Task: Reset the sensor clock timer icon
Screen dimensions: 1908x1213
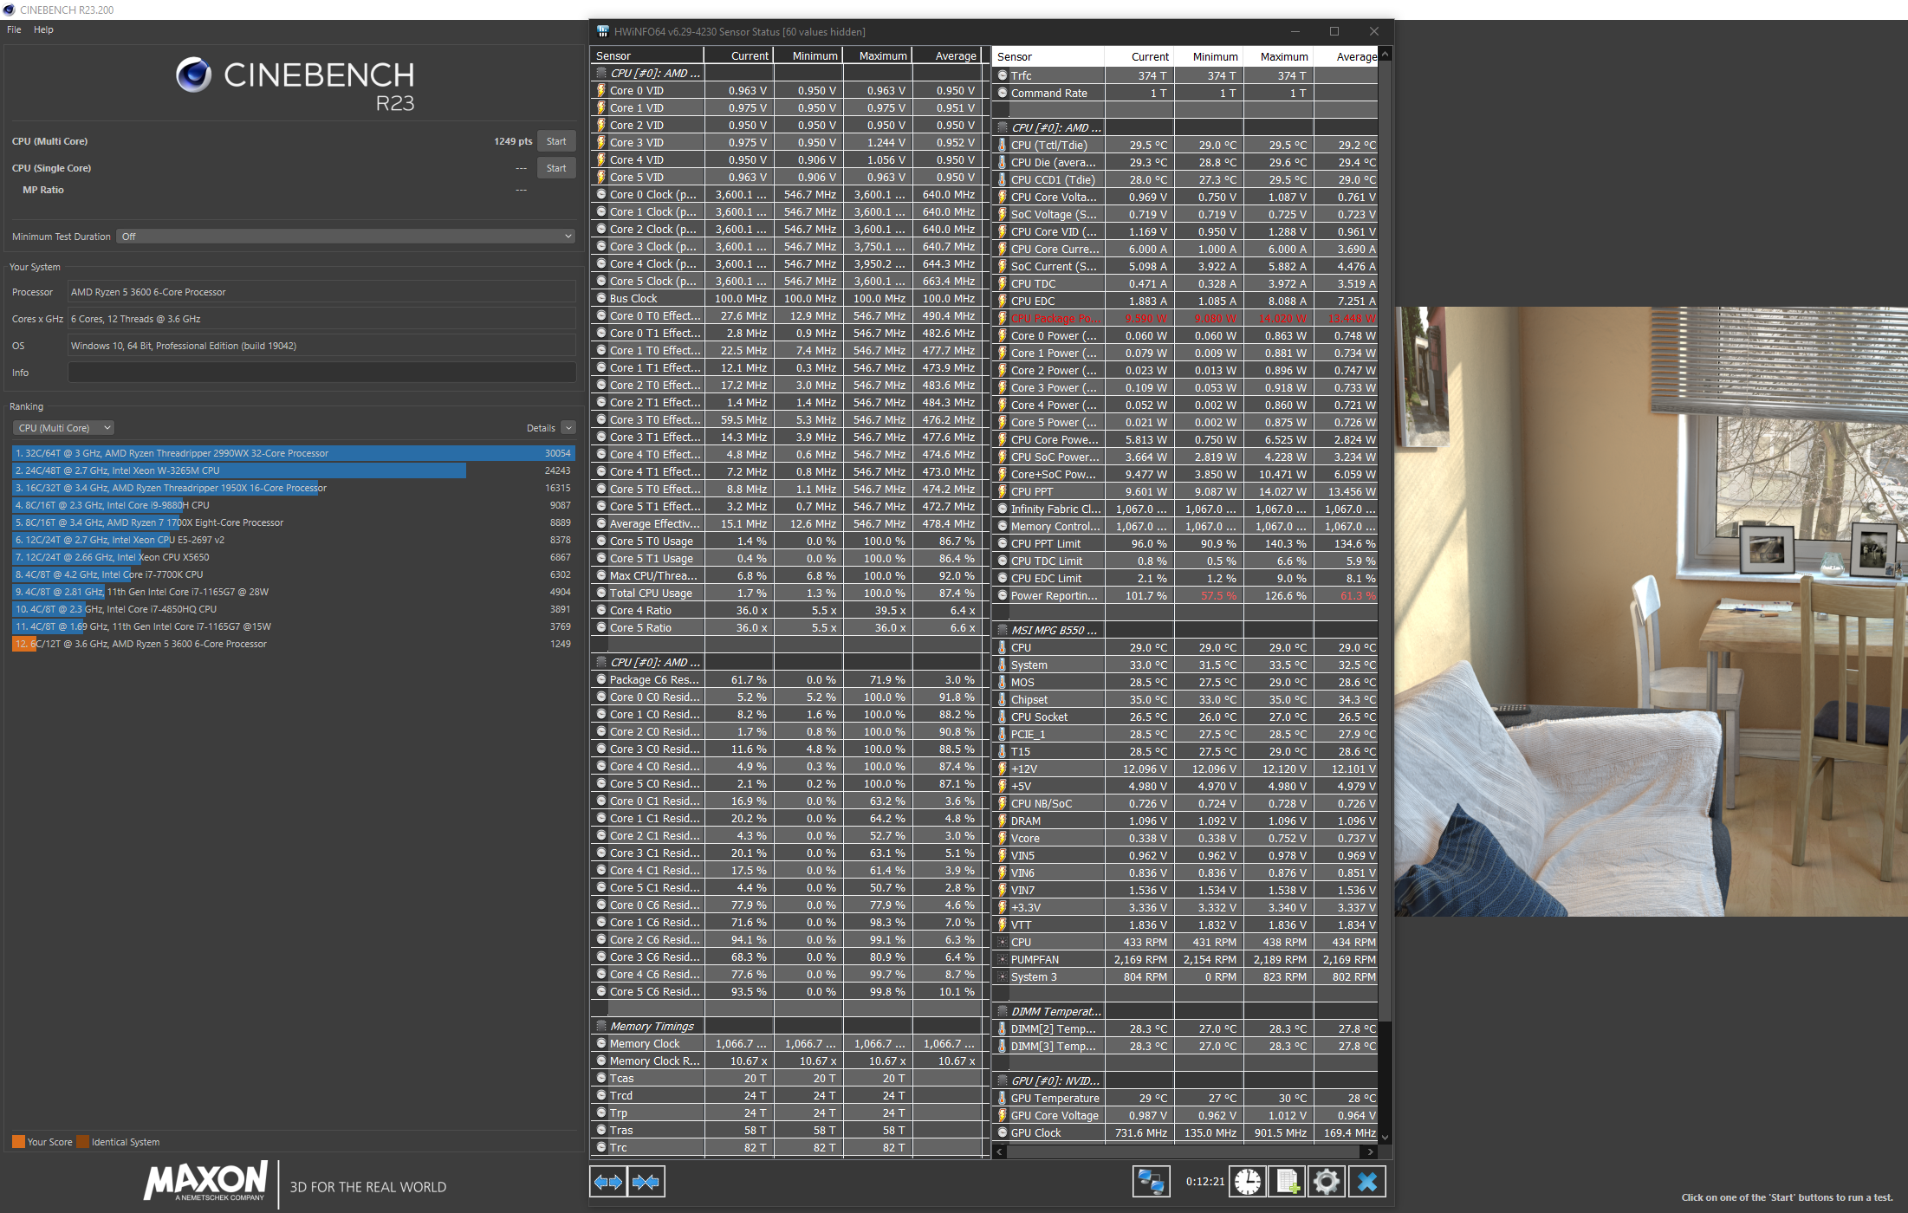Action: click(1248, 1182)
